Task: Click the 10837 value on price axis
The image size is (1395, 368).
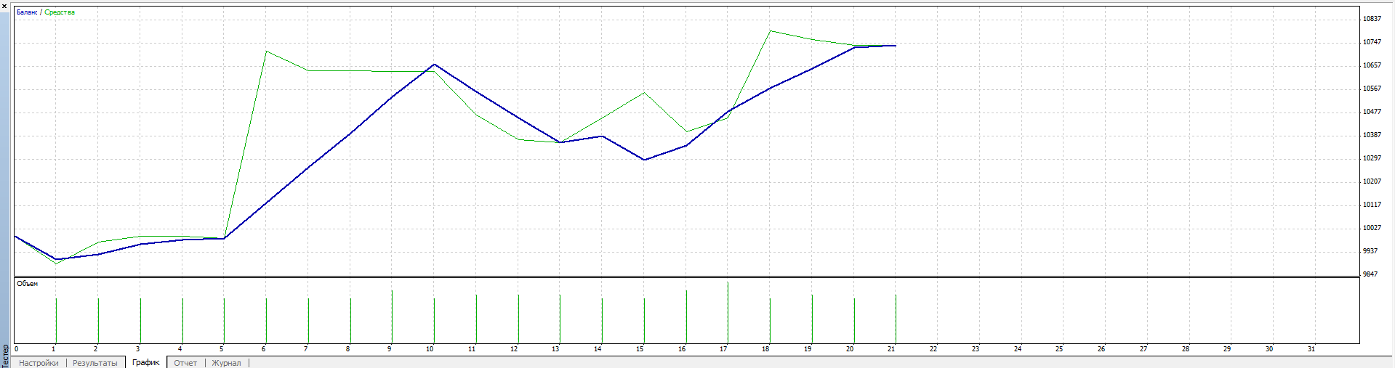Action: (x=1372, y=19)
